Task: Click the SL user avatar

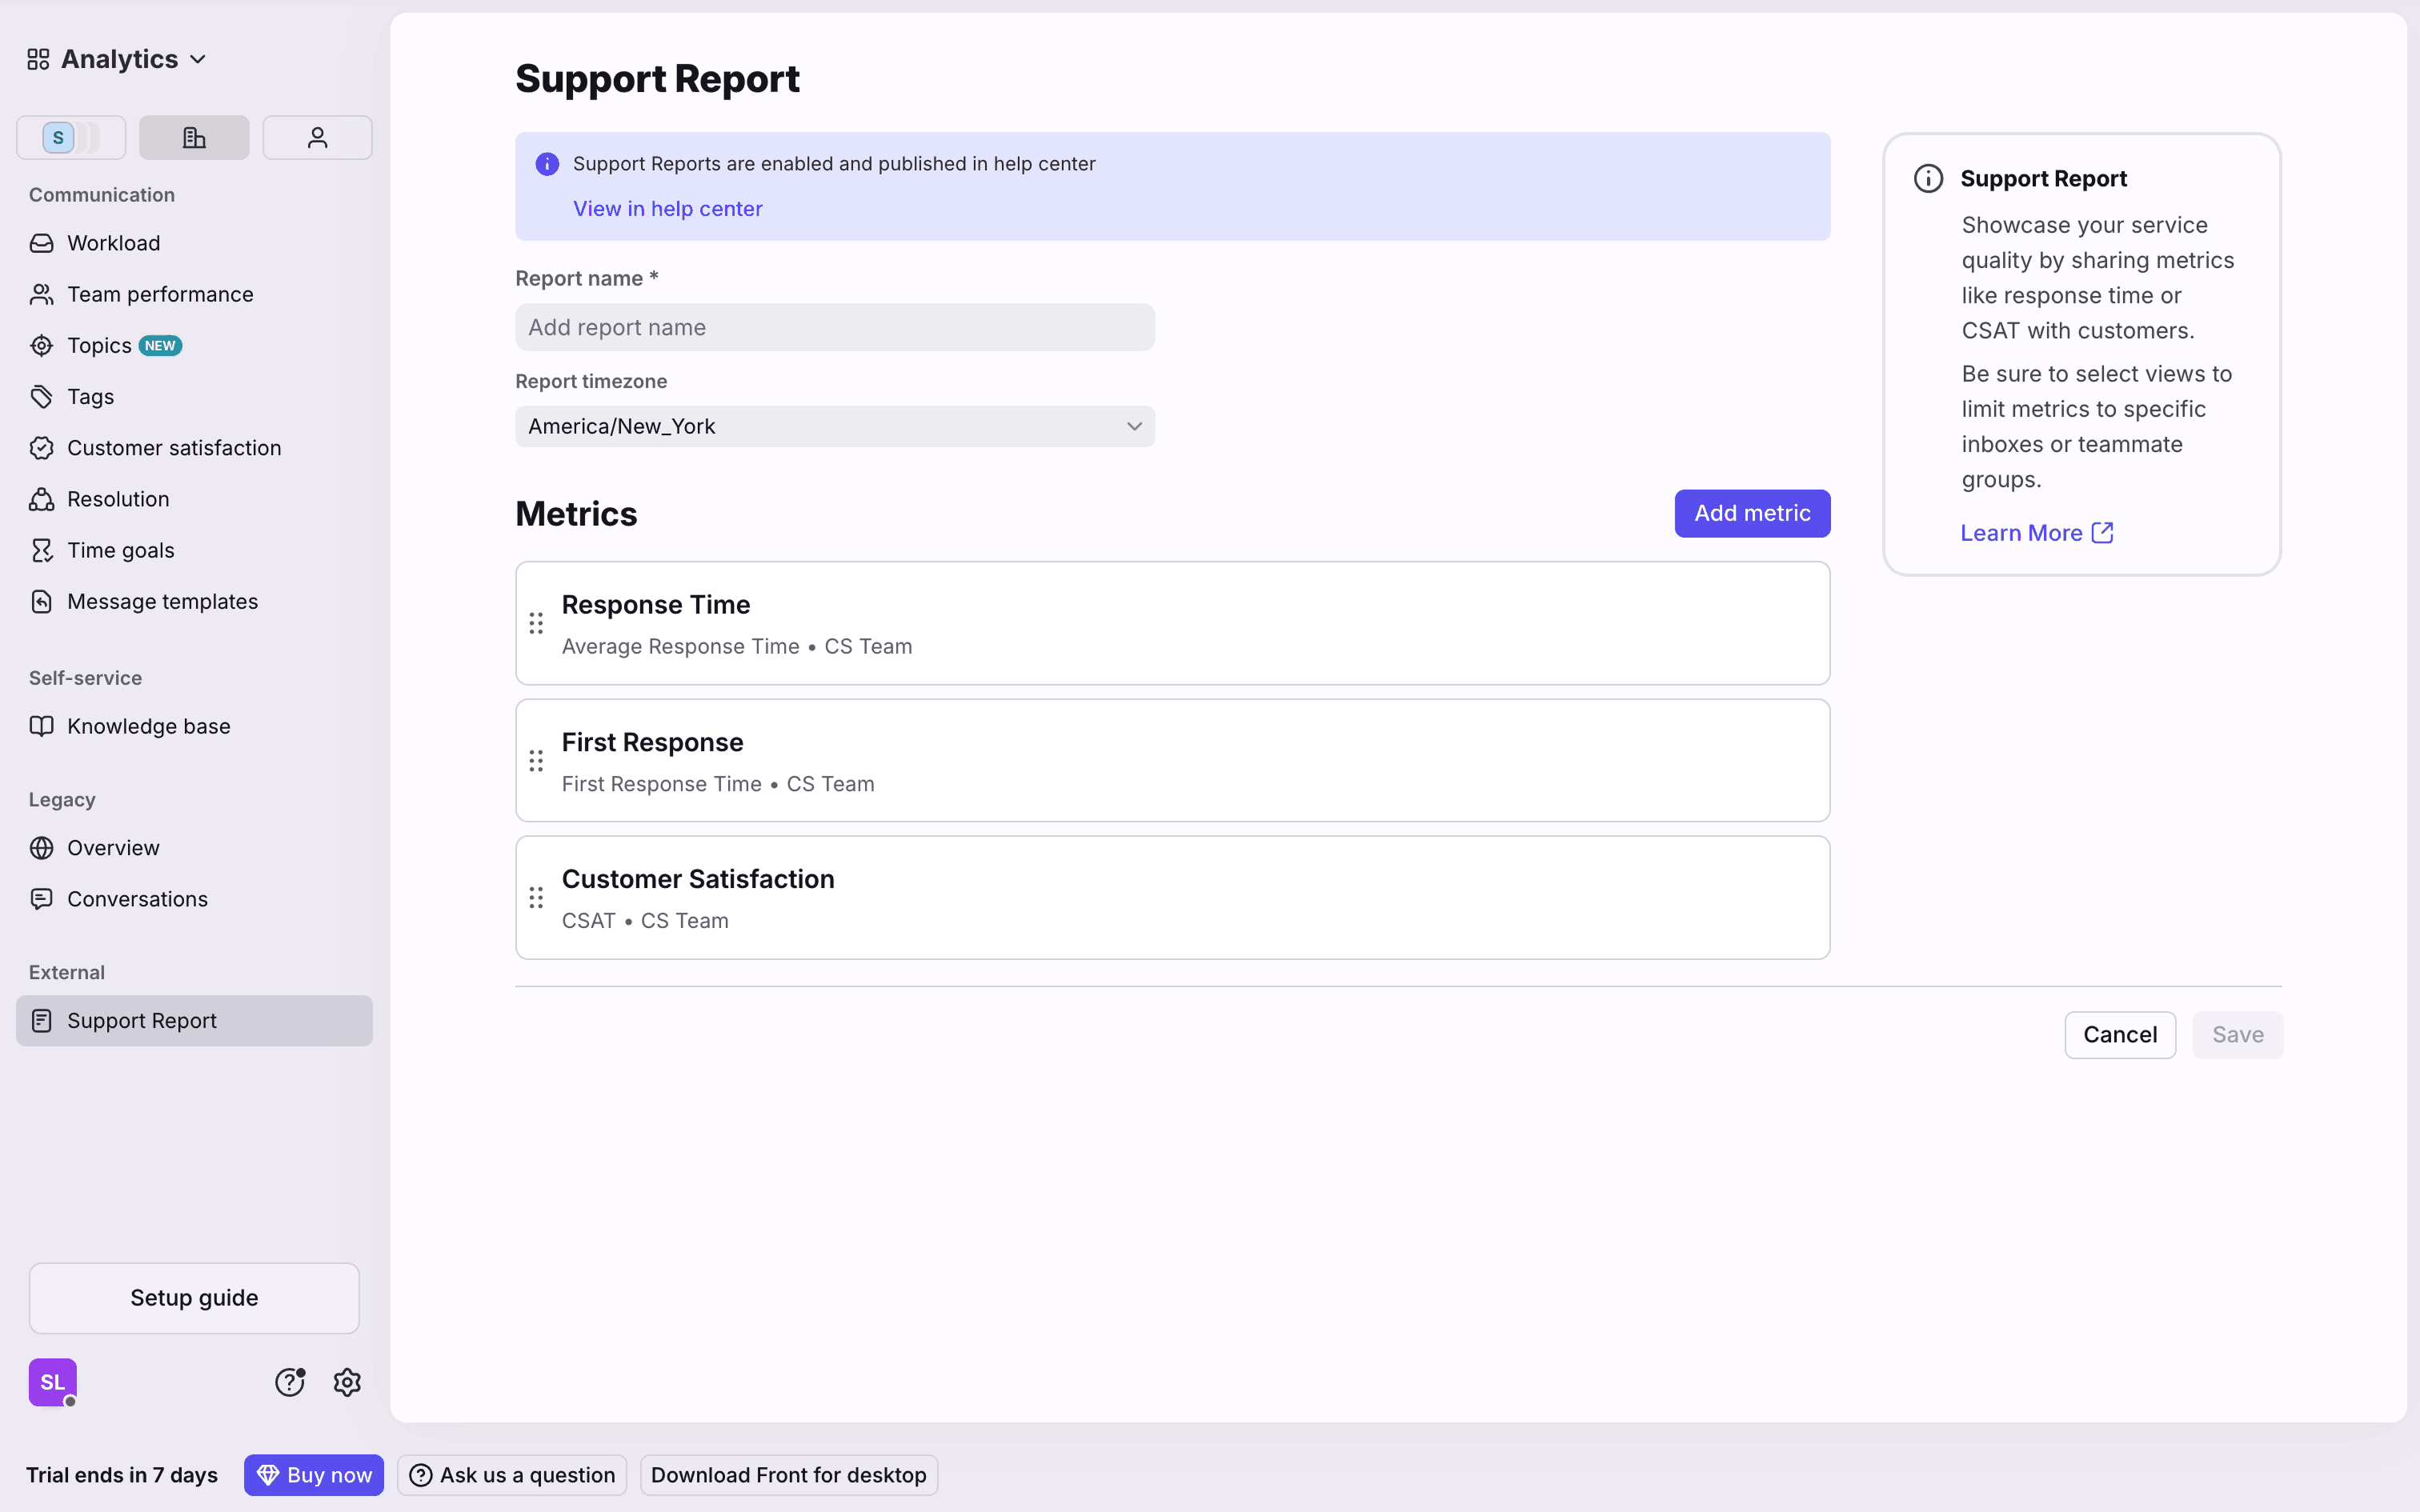Action: click(53, 1382)
